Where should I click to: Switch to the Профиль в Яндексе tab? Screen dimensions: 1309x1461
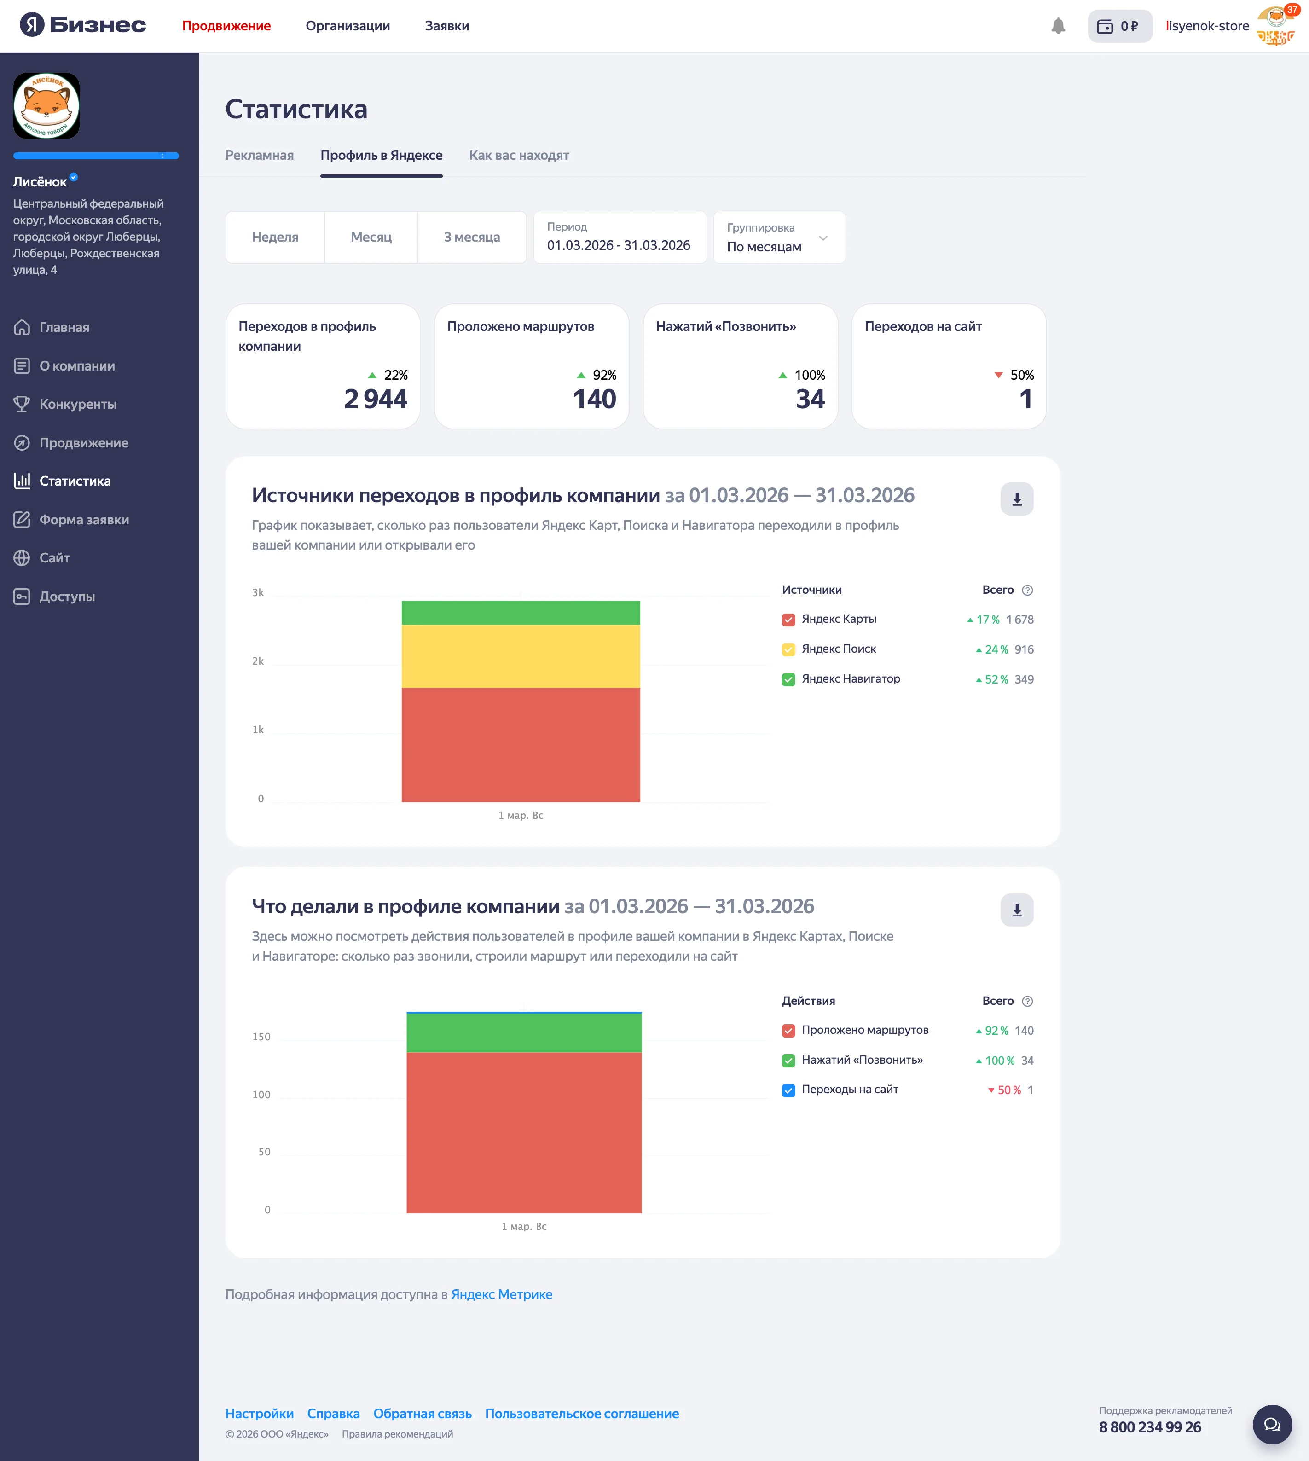pos(381,156)
